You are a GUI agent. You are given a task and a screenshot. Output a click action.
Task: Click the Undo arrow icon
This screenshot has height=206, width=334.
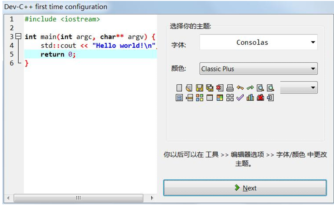pos(240,88)
